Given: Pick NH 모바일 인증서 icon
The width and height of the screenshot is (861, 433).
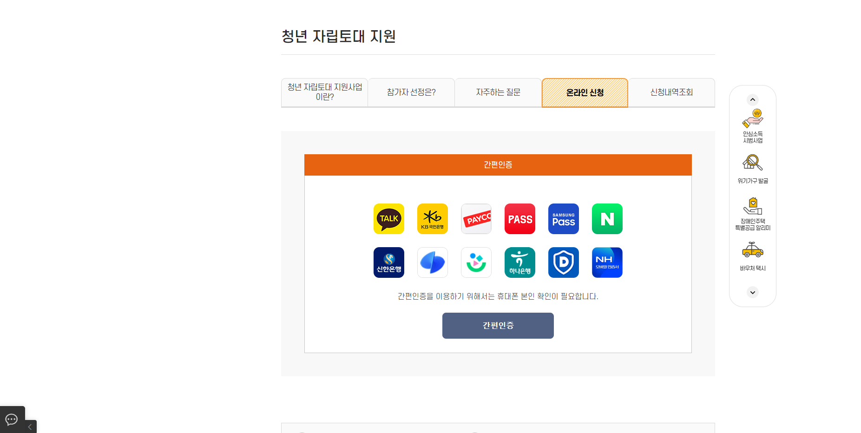Looking at the screenshot, I should pos(607,262).
